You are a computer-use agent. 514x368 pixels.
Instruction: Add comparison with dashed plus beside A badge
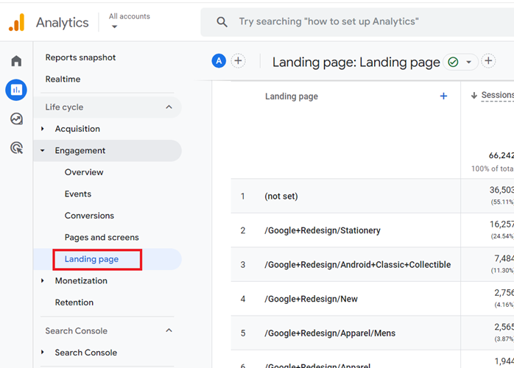coord(239,61)
